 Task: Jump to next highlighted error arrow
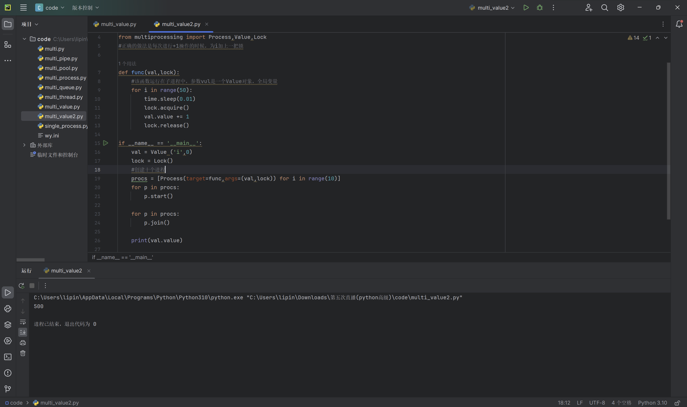click(x=666, y=38)
